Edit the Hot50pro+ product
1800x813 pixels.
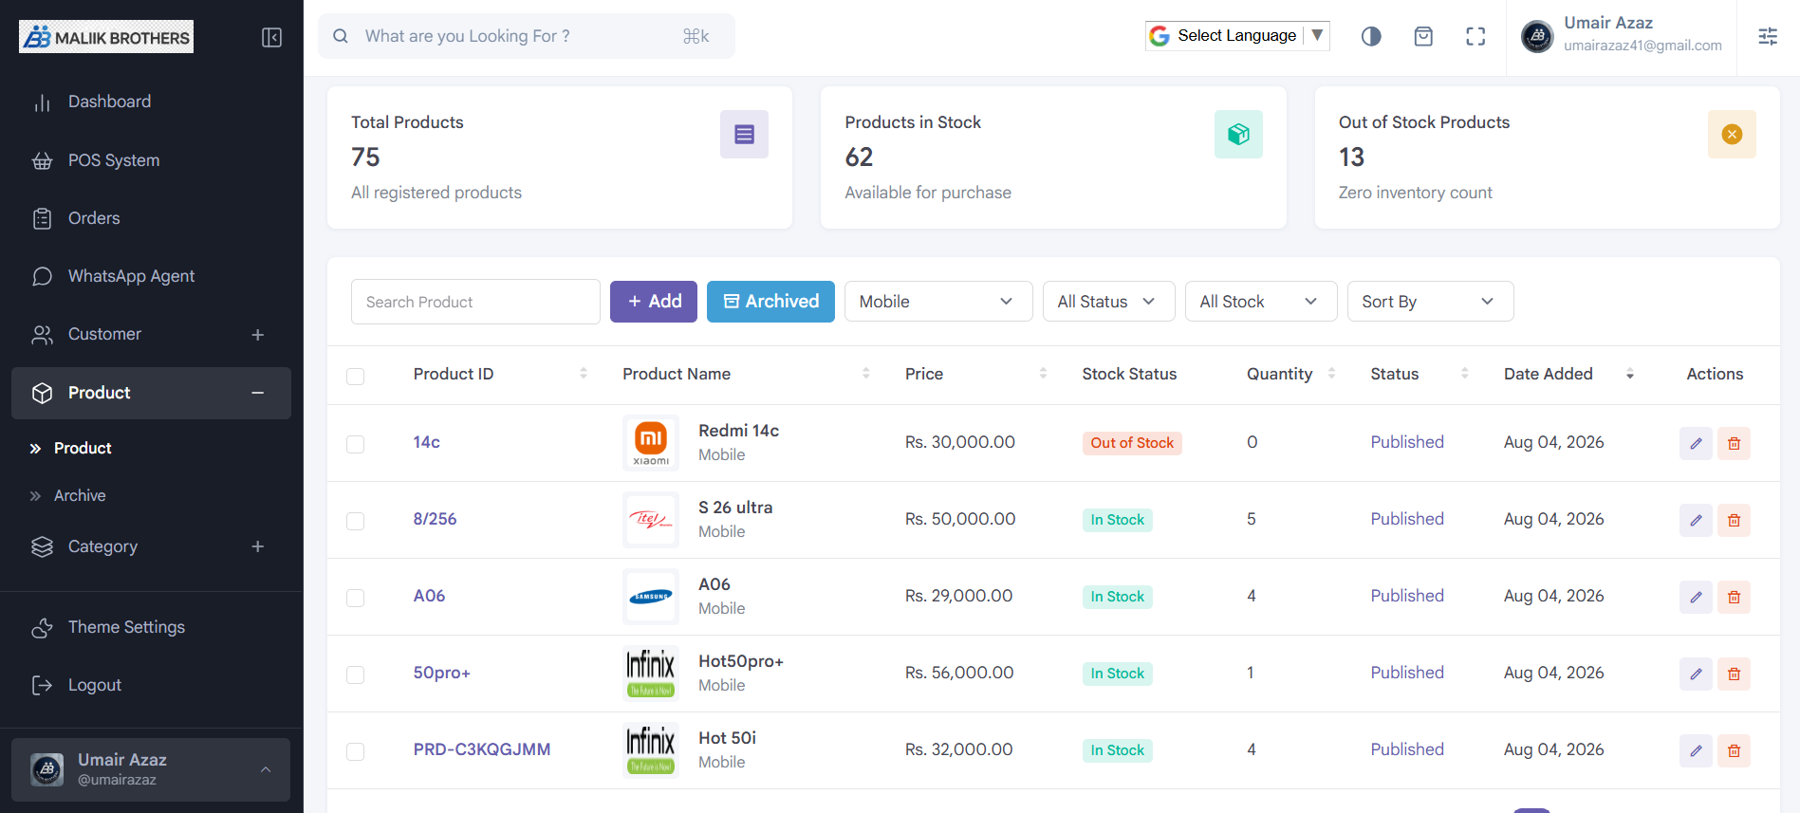coord(1696,674)
